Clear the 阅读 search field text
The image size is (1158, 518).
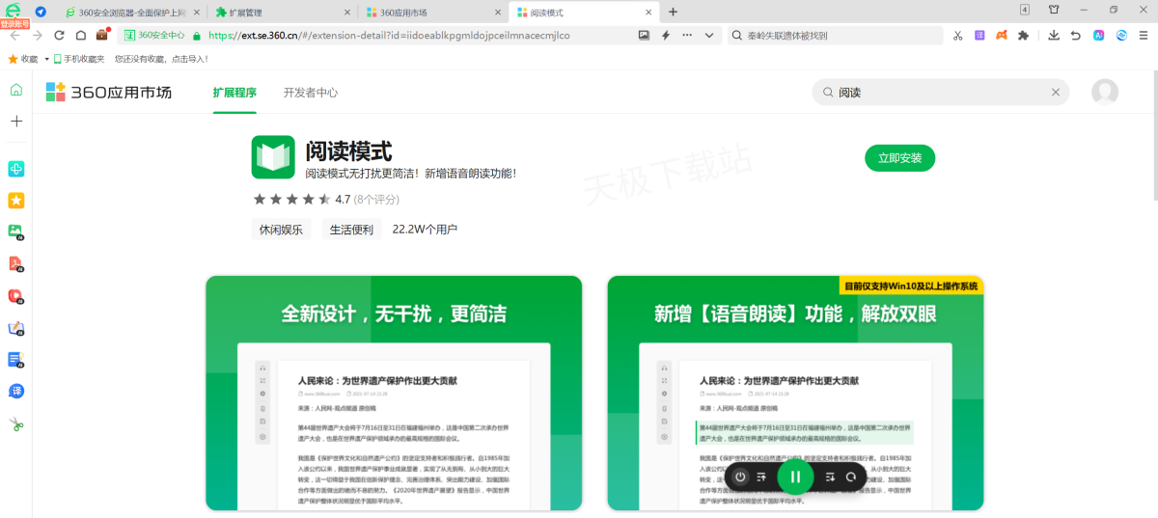pyautogui.click(x=1055, y=93)
